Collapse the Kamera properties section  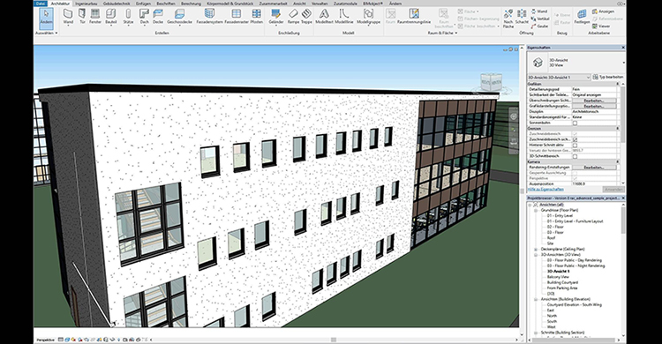[x=617, y=161]
